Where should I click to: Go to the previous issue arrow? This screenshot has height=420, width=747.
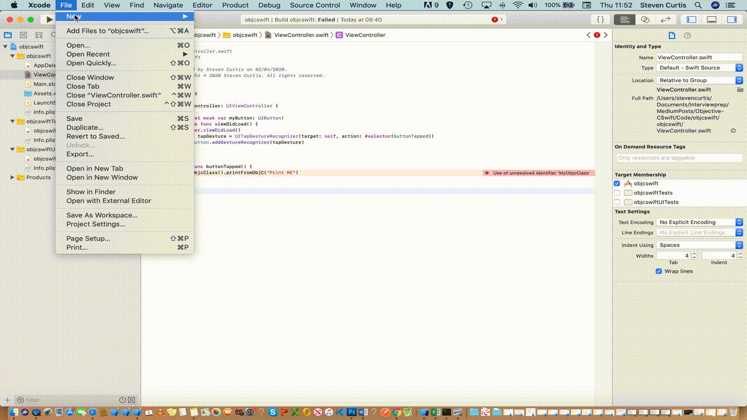point(588,35)
